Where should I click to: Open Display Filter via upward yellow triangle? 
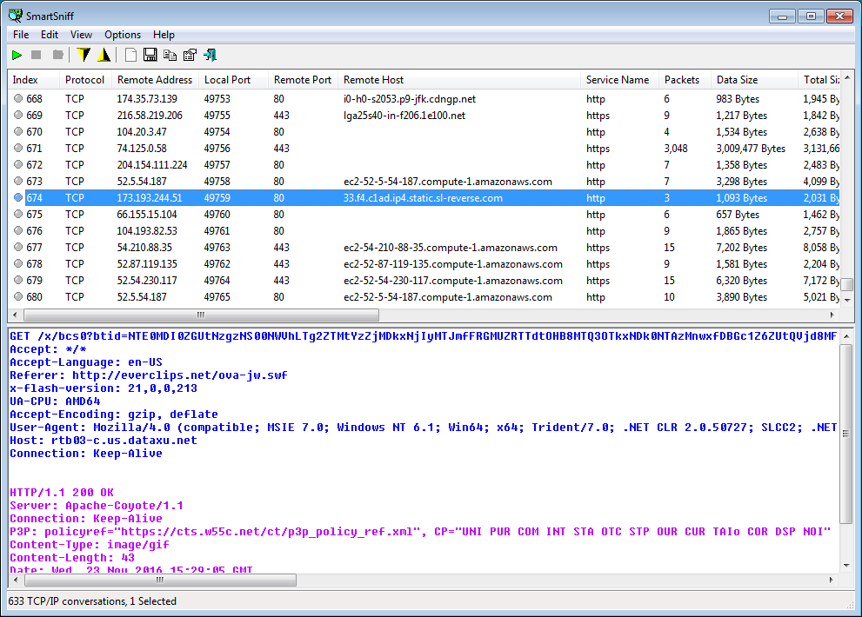(104, 56)
